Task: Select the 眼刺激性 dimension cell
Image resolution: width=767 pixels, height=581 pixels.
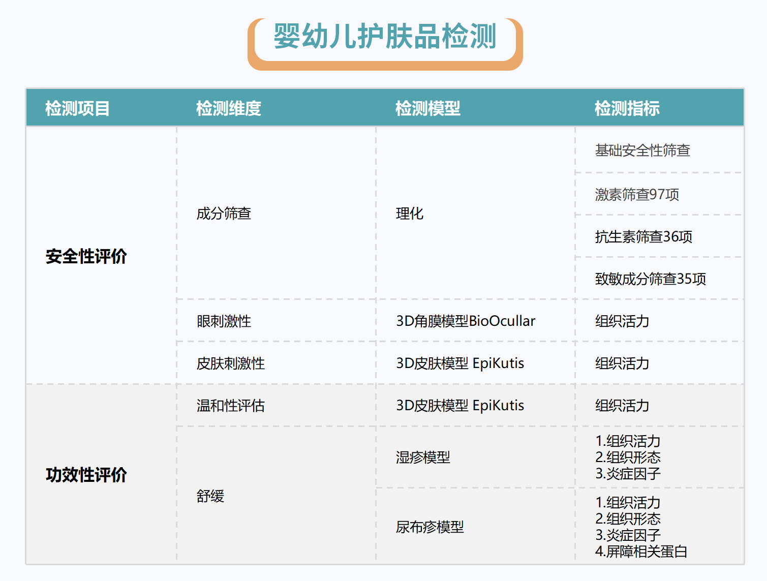Action: click(x=224, y=321)
